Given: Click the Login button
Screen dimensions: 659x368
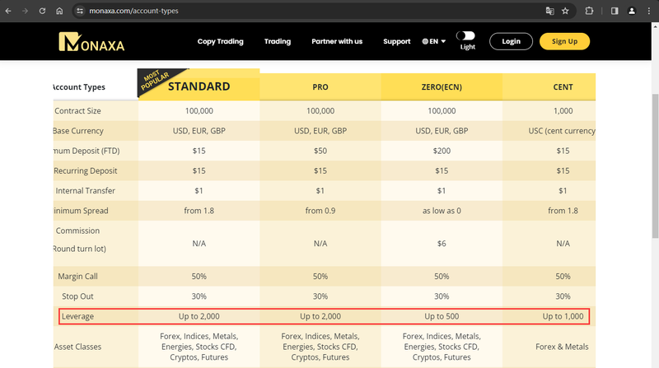Looking at the screenshot, I should point(511,41).
